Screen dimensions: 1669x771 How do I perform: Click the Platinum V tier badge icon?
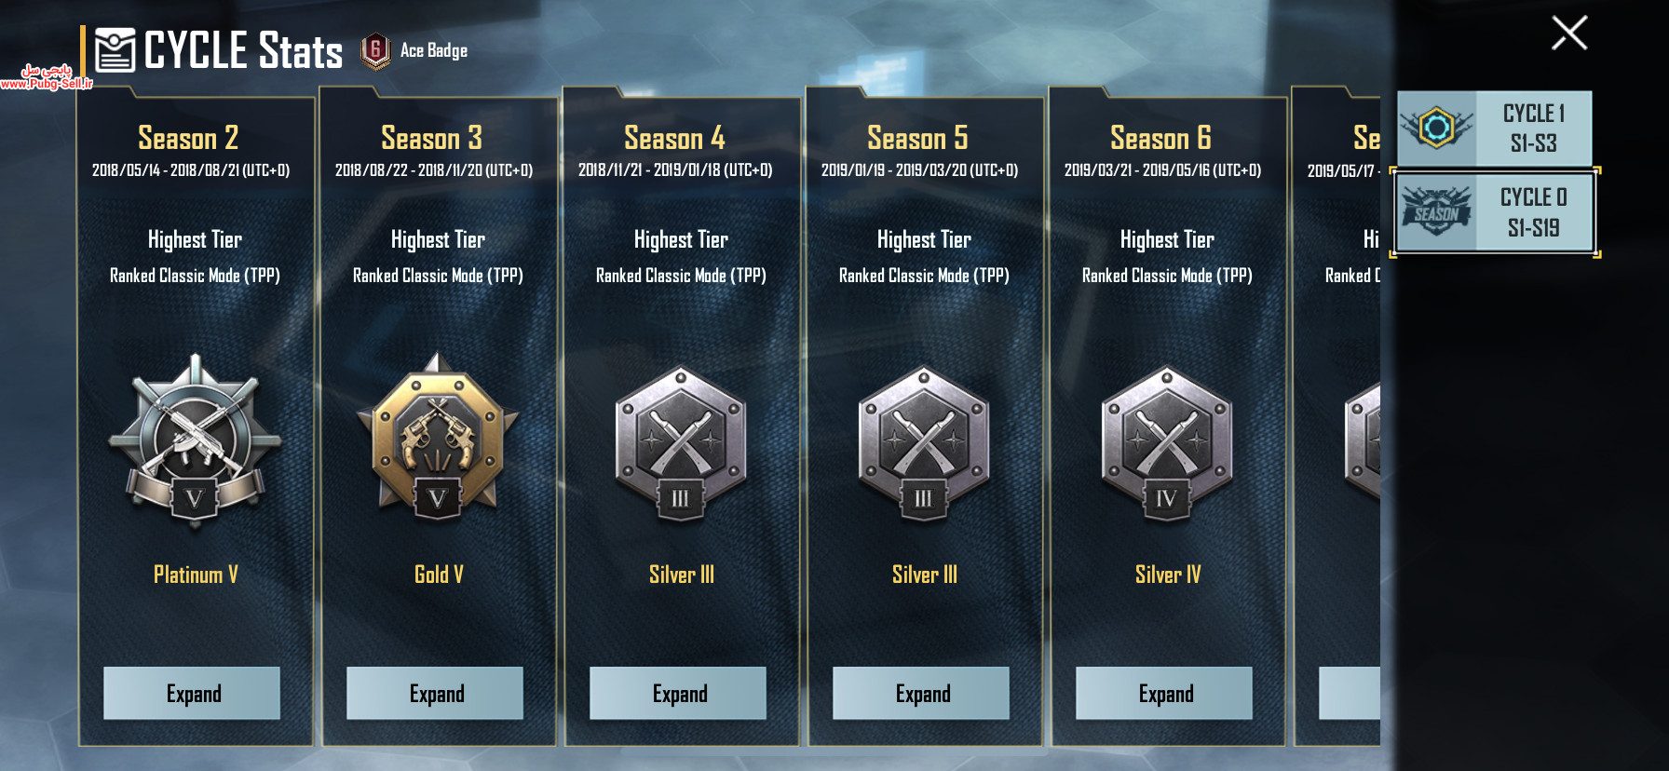[x=195, y=441]
